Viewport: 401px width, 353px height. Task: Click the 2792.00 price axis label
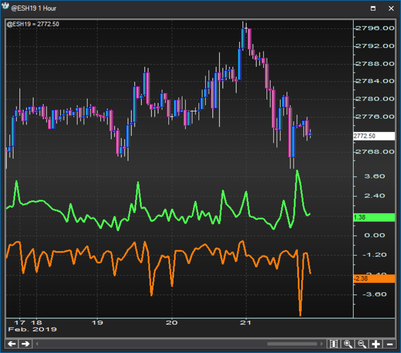(x=375, y=46)
